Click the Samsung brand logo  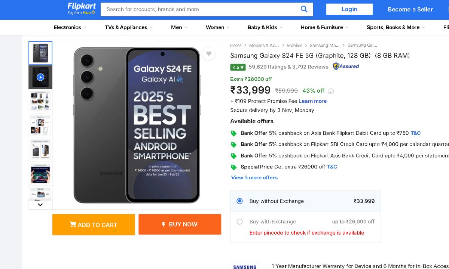tap(244, 266)
